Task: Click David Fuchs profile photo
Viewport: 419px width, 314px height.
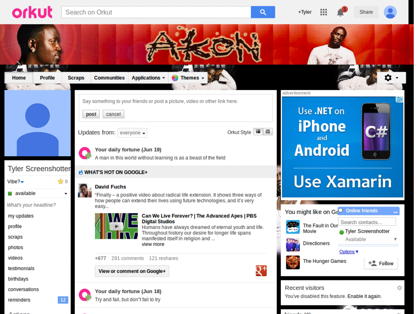Action: 85,191
